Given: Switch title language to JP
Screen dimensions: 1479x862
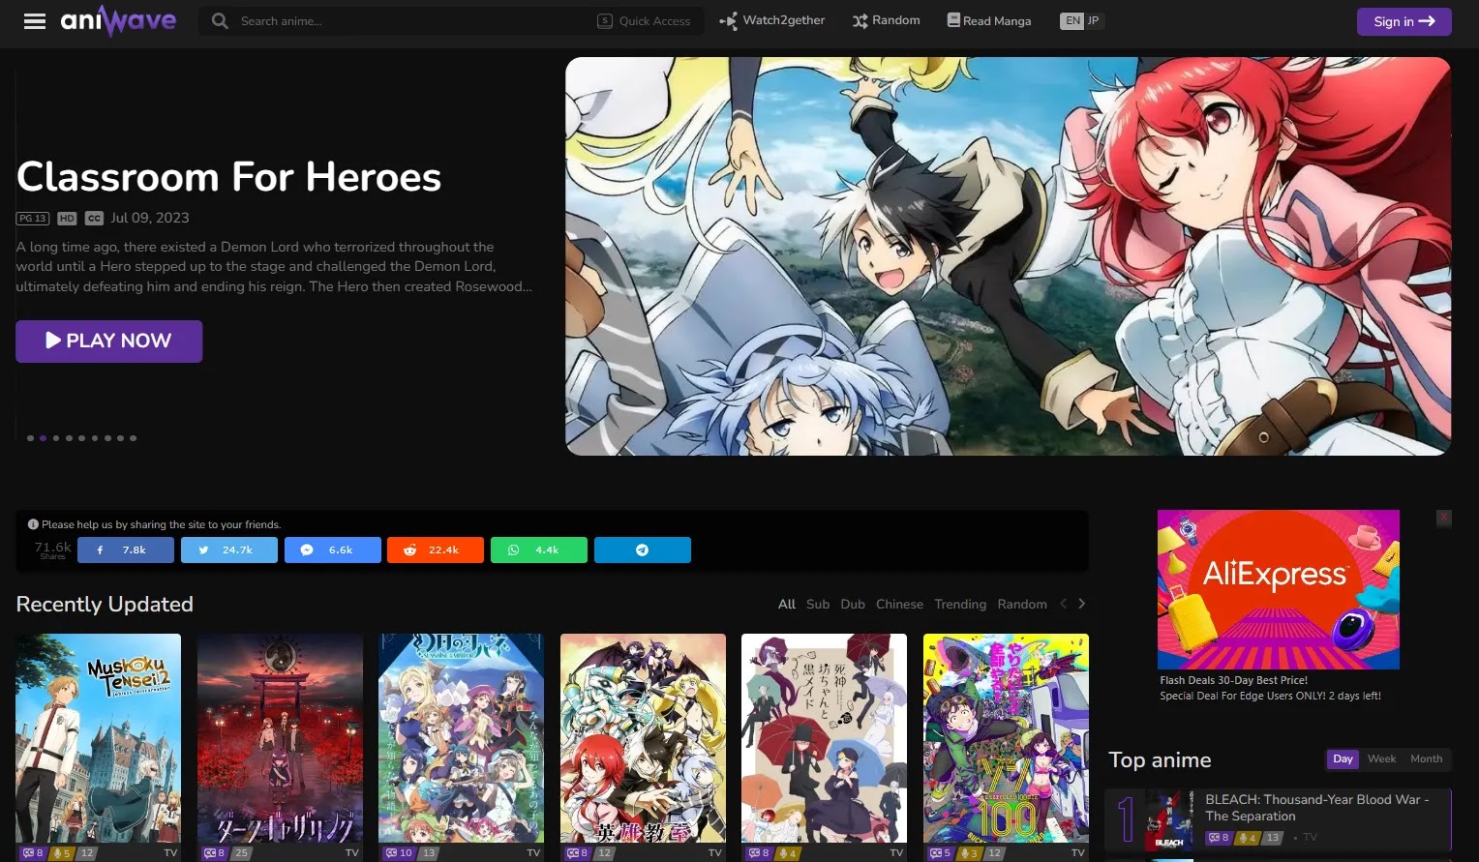Looking at the screenshot, I should click(1094, 20).
